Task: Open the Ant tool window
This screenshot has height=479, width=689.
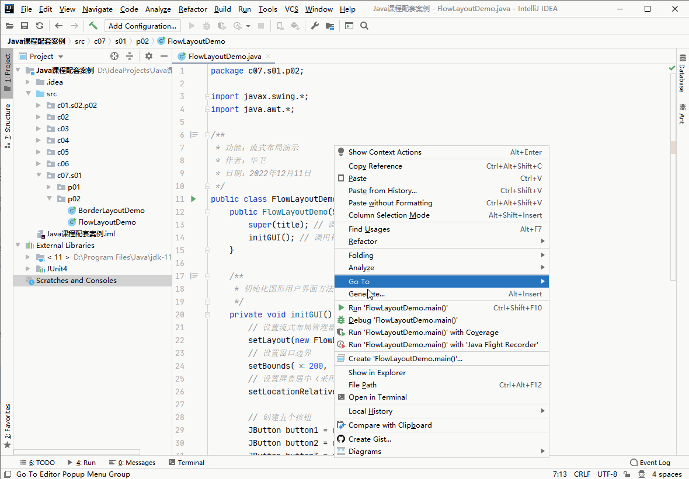Action: coord(683,114)
